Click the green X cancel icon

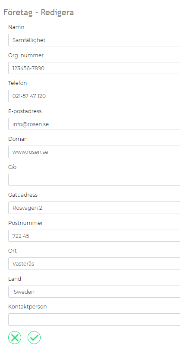[x=15, y=338]
